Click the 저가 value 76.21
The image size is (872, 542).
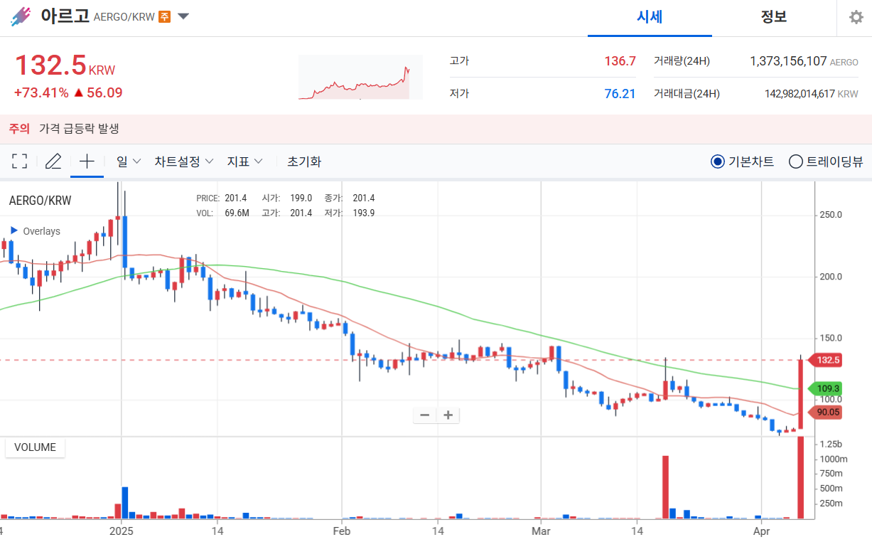point(620,93)
